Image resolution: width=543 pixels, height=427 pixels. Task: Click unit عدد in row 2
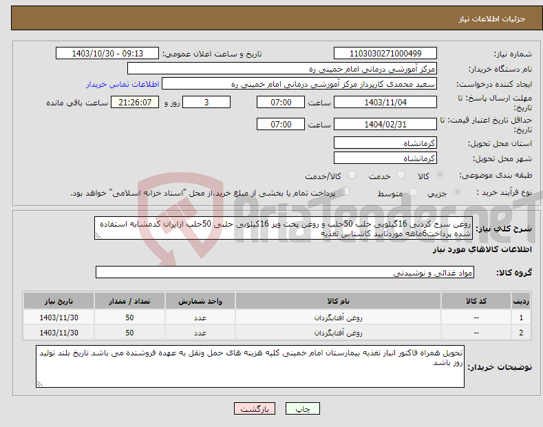(200, 333)
